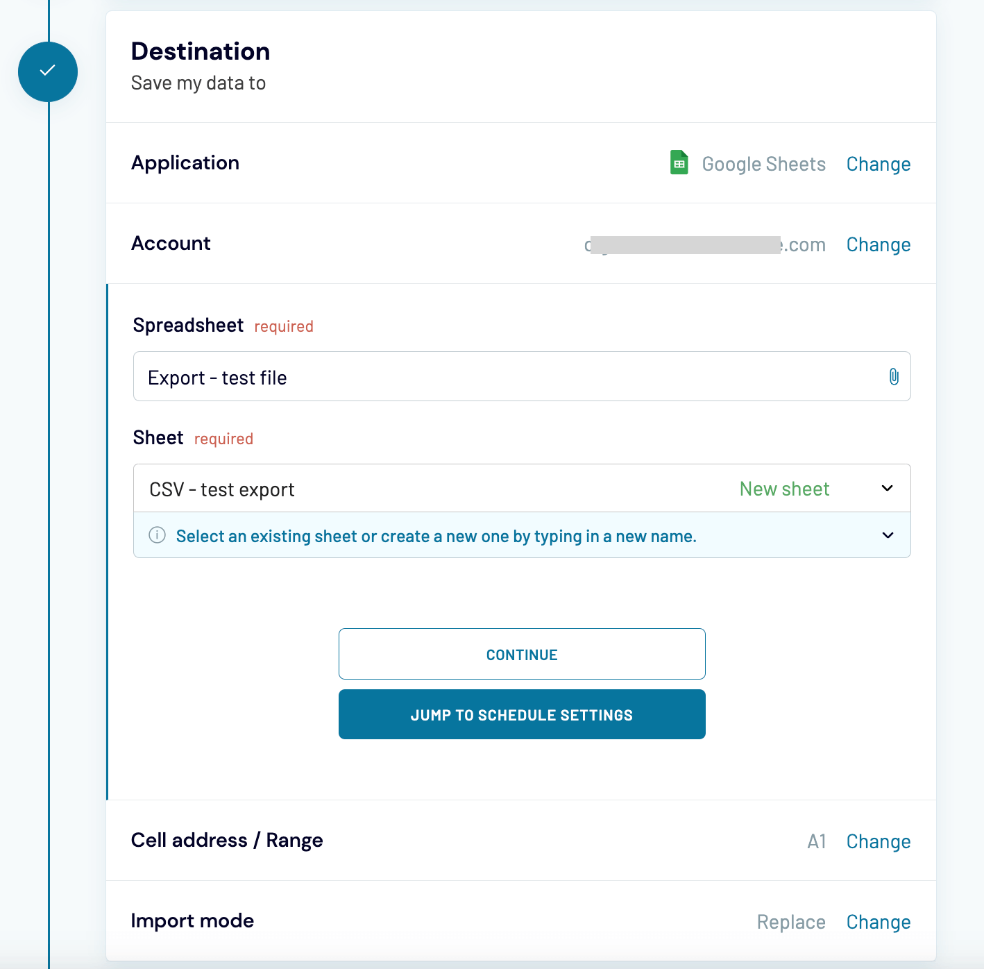Click Change next to Account

point(878,244)
